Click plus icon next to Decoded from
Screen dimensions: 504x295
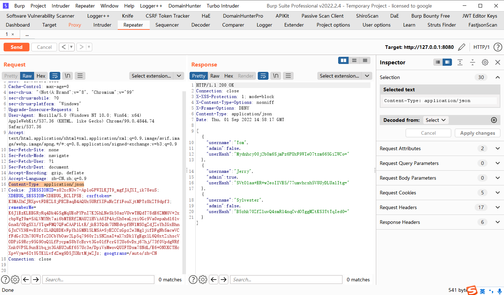coord(494,120)
